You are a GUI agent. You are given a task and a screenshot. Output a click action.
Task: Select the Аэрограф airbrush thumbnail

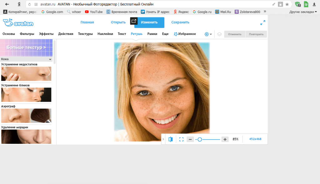click(26, 116)
